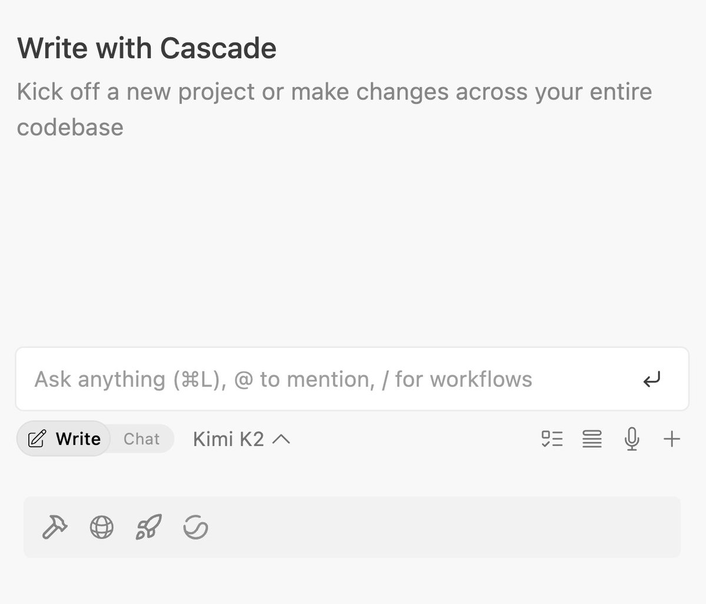Click the plus icon to add context
Screen dimensions: 706x604
[x=672, y=439]
